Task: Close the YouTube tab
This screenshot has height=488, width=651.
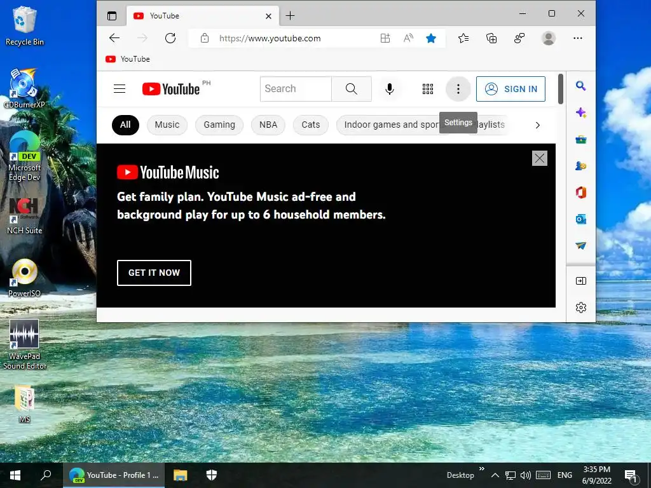Action: click(x=269, y=16)
